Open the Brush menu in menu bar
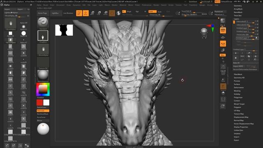 (46, 5)
